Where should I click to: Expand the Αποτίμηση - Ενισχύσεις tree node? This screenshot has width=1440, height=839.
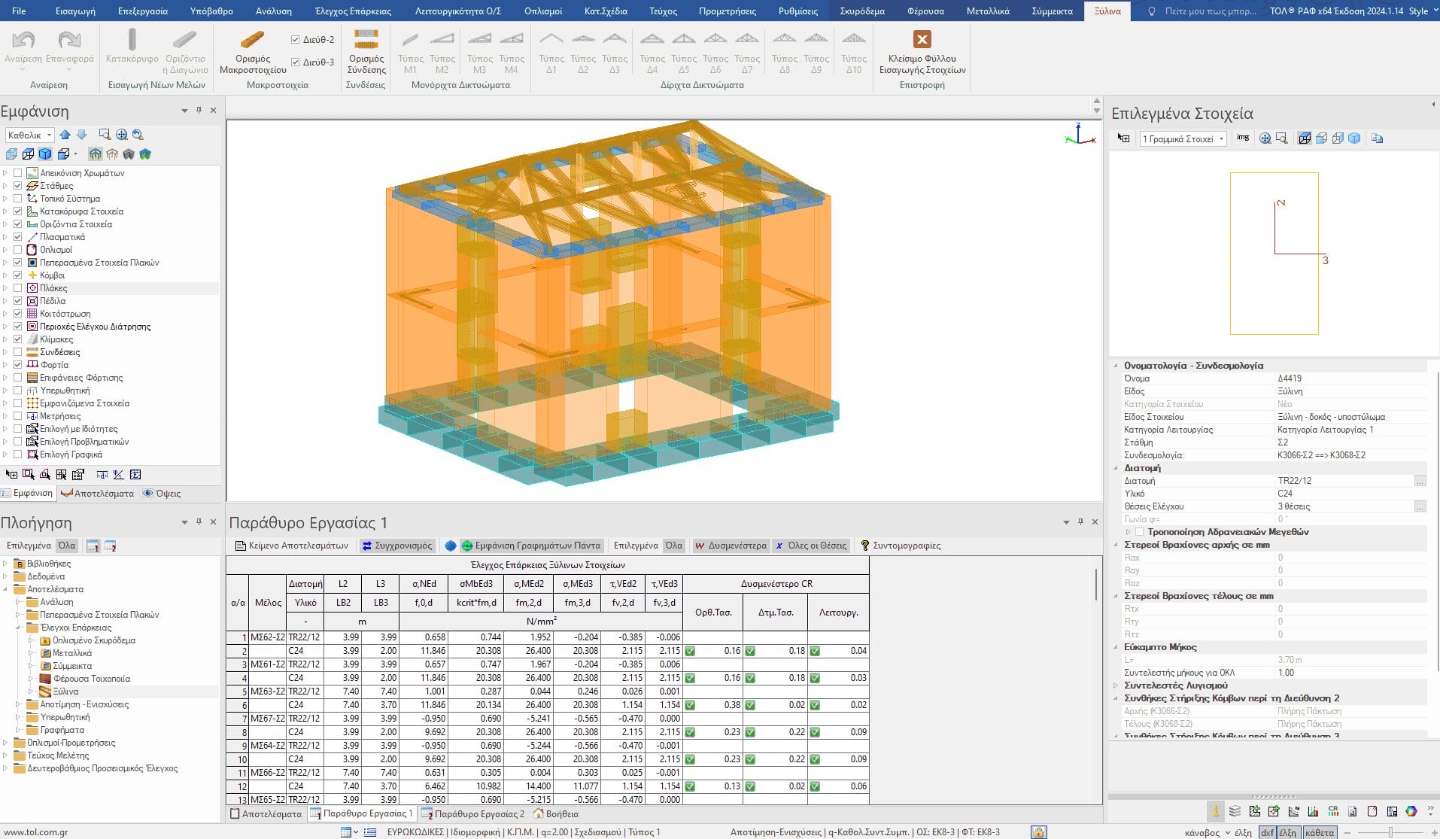18,705
